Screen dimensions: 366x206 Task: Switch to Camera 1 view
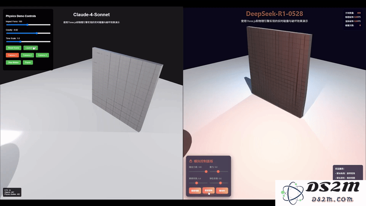12,55
